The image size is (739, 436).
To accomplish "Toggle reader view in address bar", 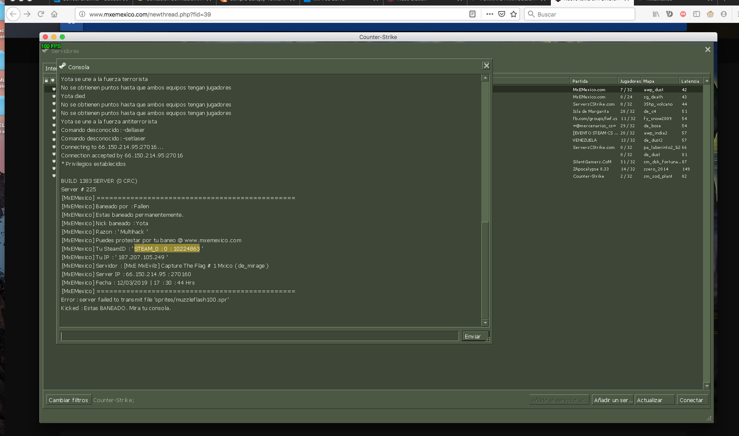I will pos(472,14).
